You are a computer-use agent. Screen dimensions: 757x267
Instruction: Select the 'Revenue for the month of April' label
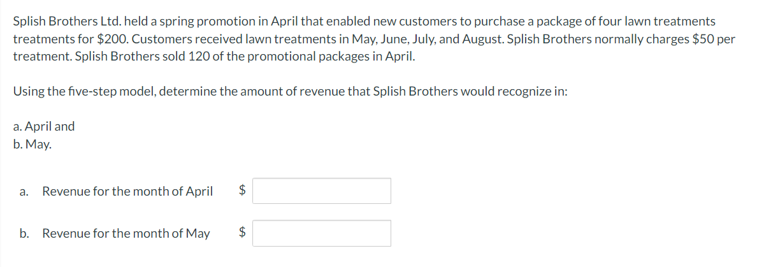pos(127,192)
